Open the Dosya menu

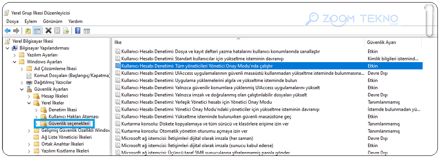(x=12, y=21)
